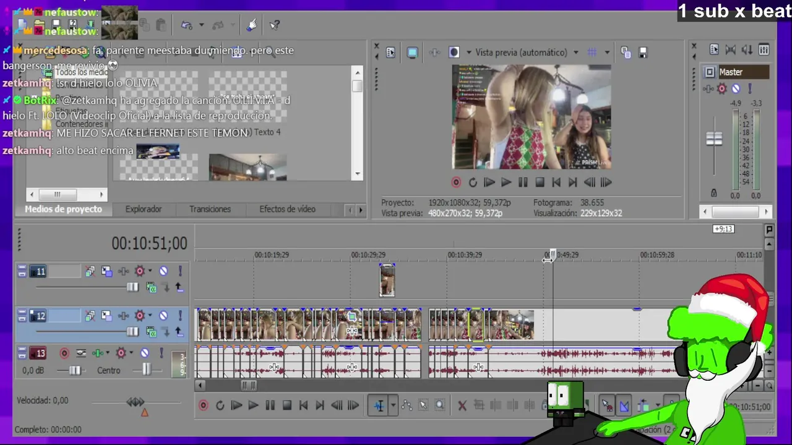Select the zoom edit tool
Viewport: 792px width, 445px height.
pyautogui.click(x=439, y=405)
